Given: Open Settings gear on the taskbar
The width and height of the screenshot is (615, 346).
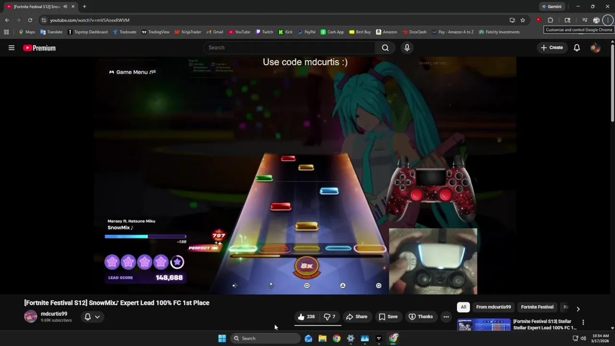Looking at the screenshot, I should click(351, 338).
